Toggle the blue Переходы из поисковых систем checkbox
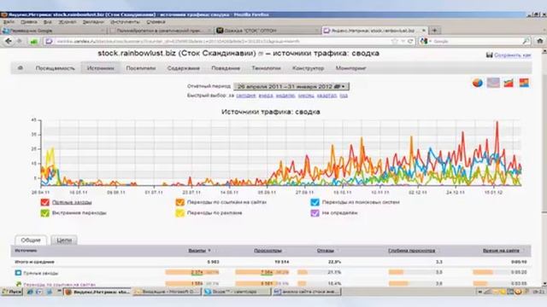The width and height of the screenshot is (547, 307). [315, 202]
